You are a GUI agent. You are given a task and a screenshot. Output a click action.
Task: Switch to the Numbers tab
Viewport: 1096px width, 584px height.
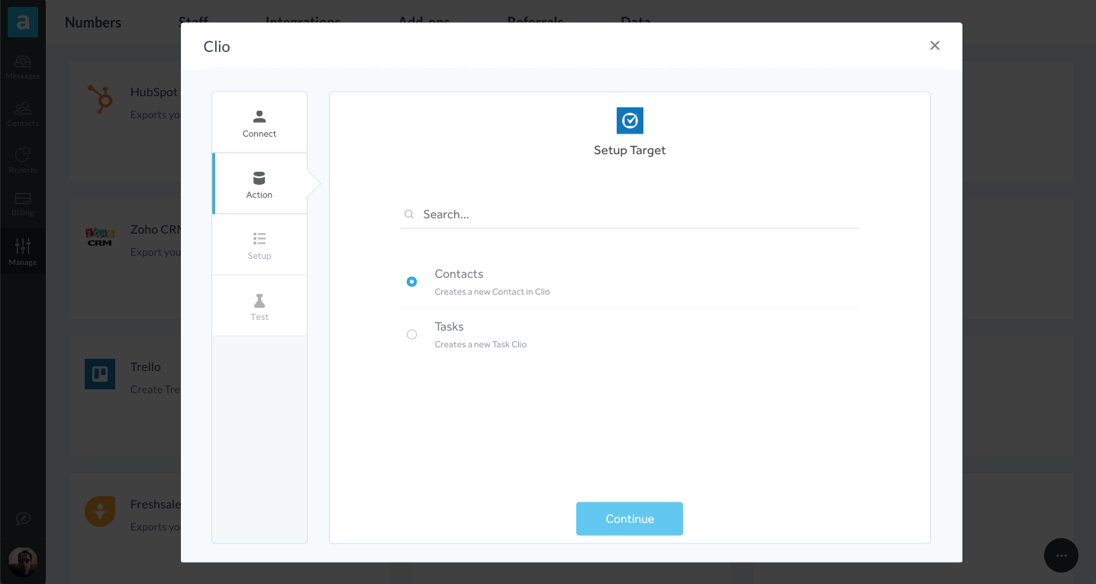tap(93, 23)
